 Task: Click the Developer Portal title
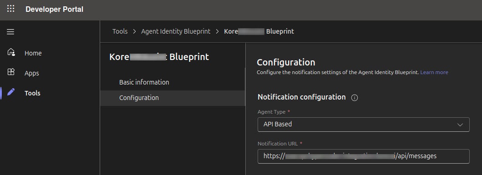pyautogui.click(x=55, y=10)
